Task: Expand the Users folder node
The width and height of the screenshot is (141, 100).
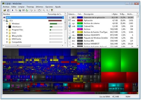Action: tap(7, 33)
